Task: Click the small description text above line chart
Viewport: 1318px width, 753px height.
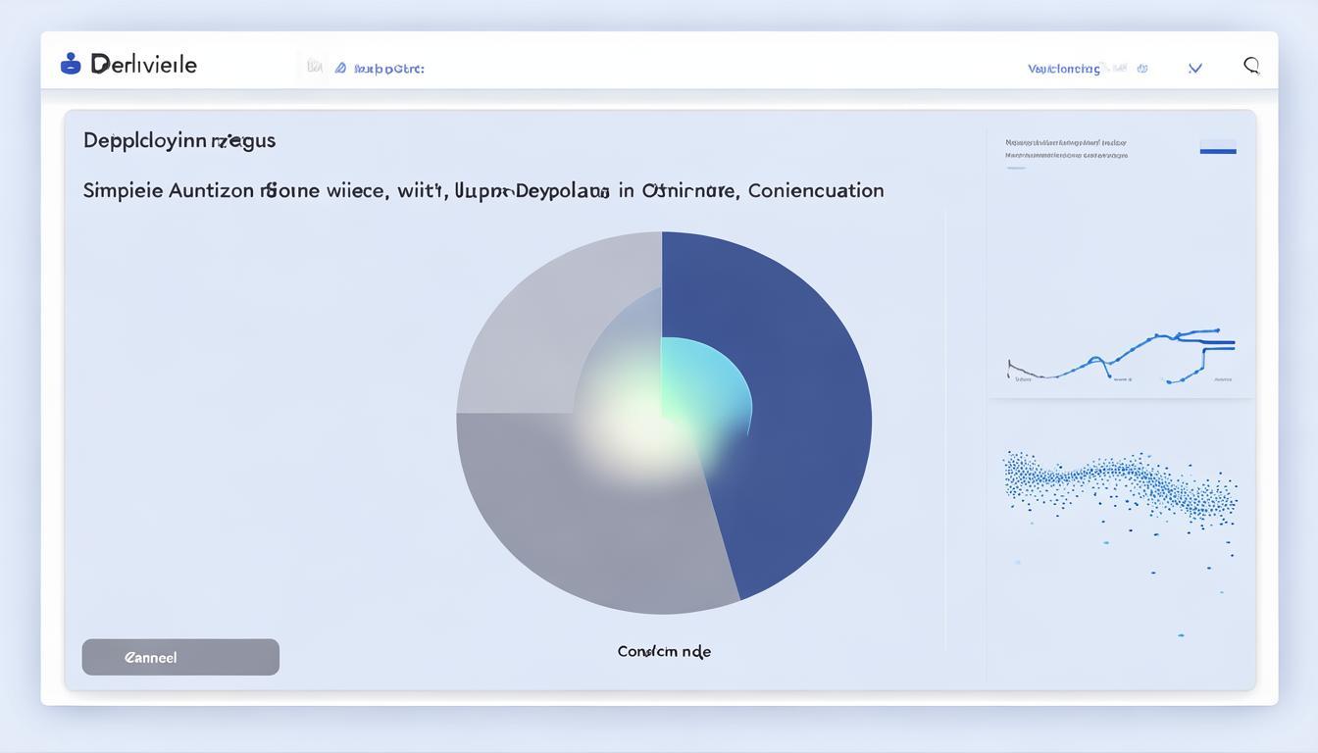Action: point(1066,149)
